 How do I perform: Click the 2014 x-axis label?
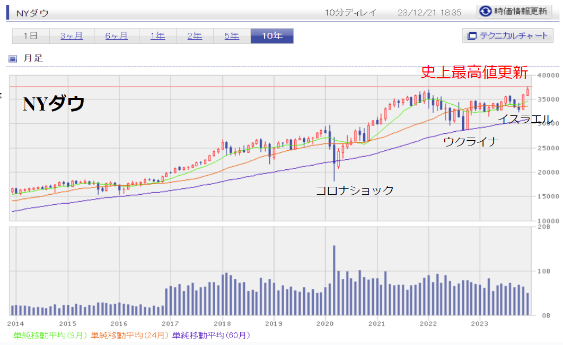pyautogui.click(x=15, y=324)
